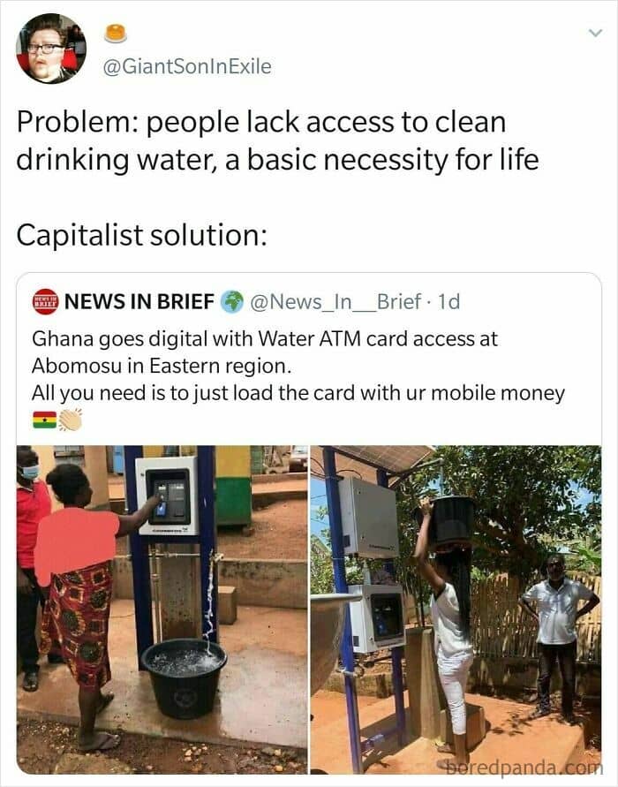Click the 'Capitalist solution:' text line
Screen dimensions: 618x787
click(141, 235)
